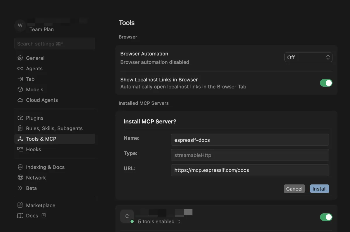Go to Network settings
This screenshot has height=232, width=350.
(55, 177)
